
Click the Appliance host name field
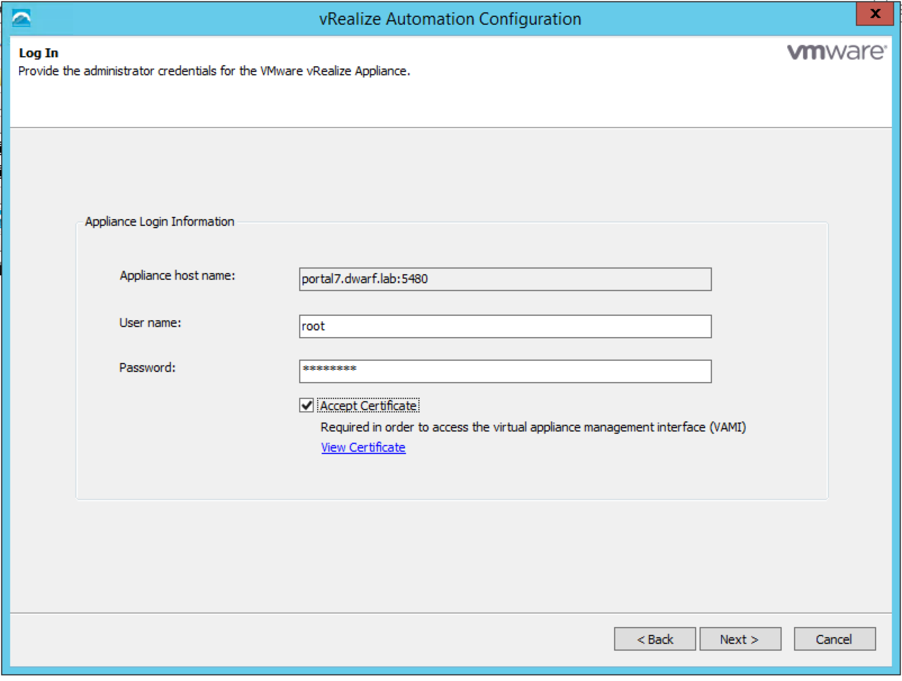(505, 279)
